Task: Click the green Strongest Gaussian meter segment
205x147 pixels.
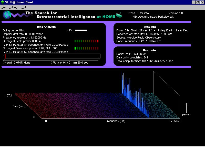Action: tap(75, 48)
